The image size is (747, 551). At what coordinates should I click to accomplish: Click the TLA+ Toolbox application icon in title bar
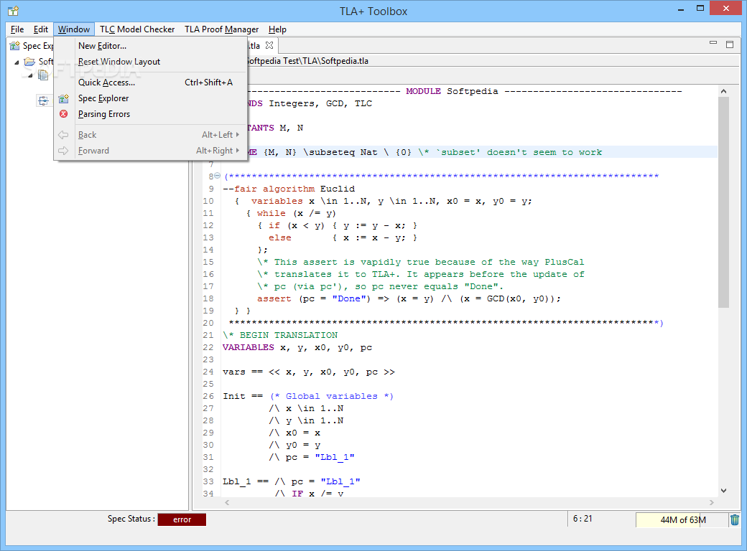tap(14, 11)
